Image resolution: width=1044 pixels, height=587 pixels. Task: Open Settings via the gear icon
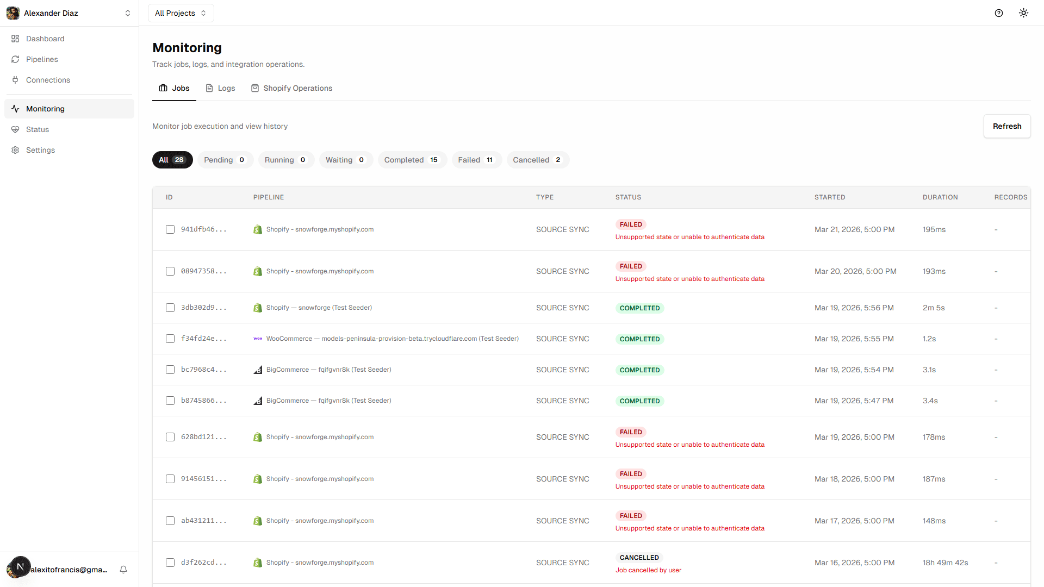pos(15,150)
